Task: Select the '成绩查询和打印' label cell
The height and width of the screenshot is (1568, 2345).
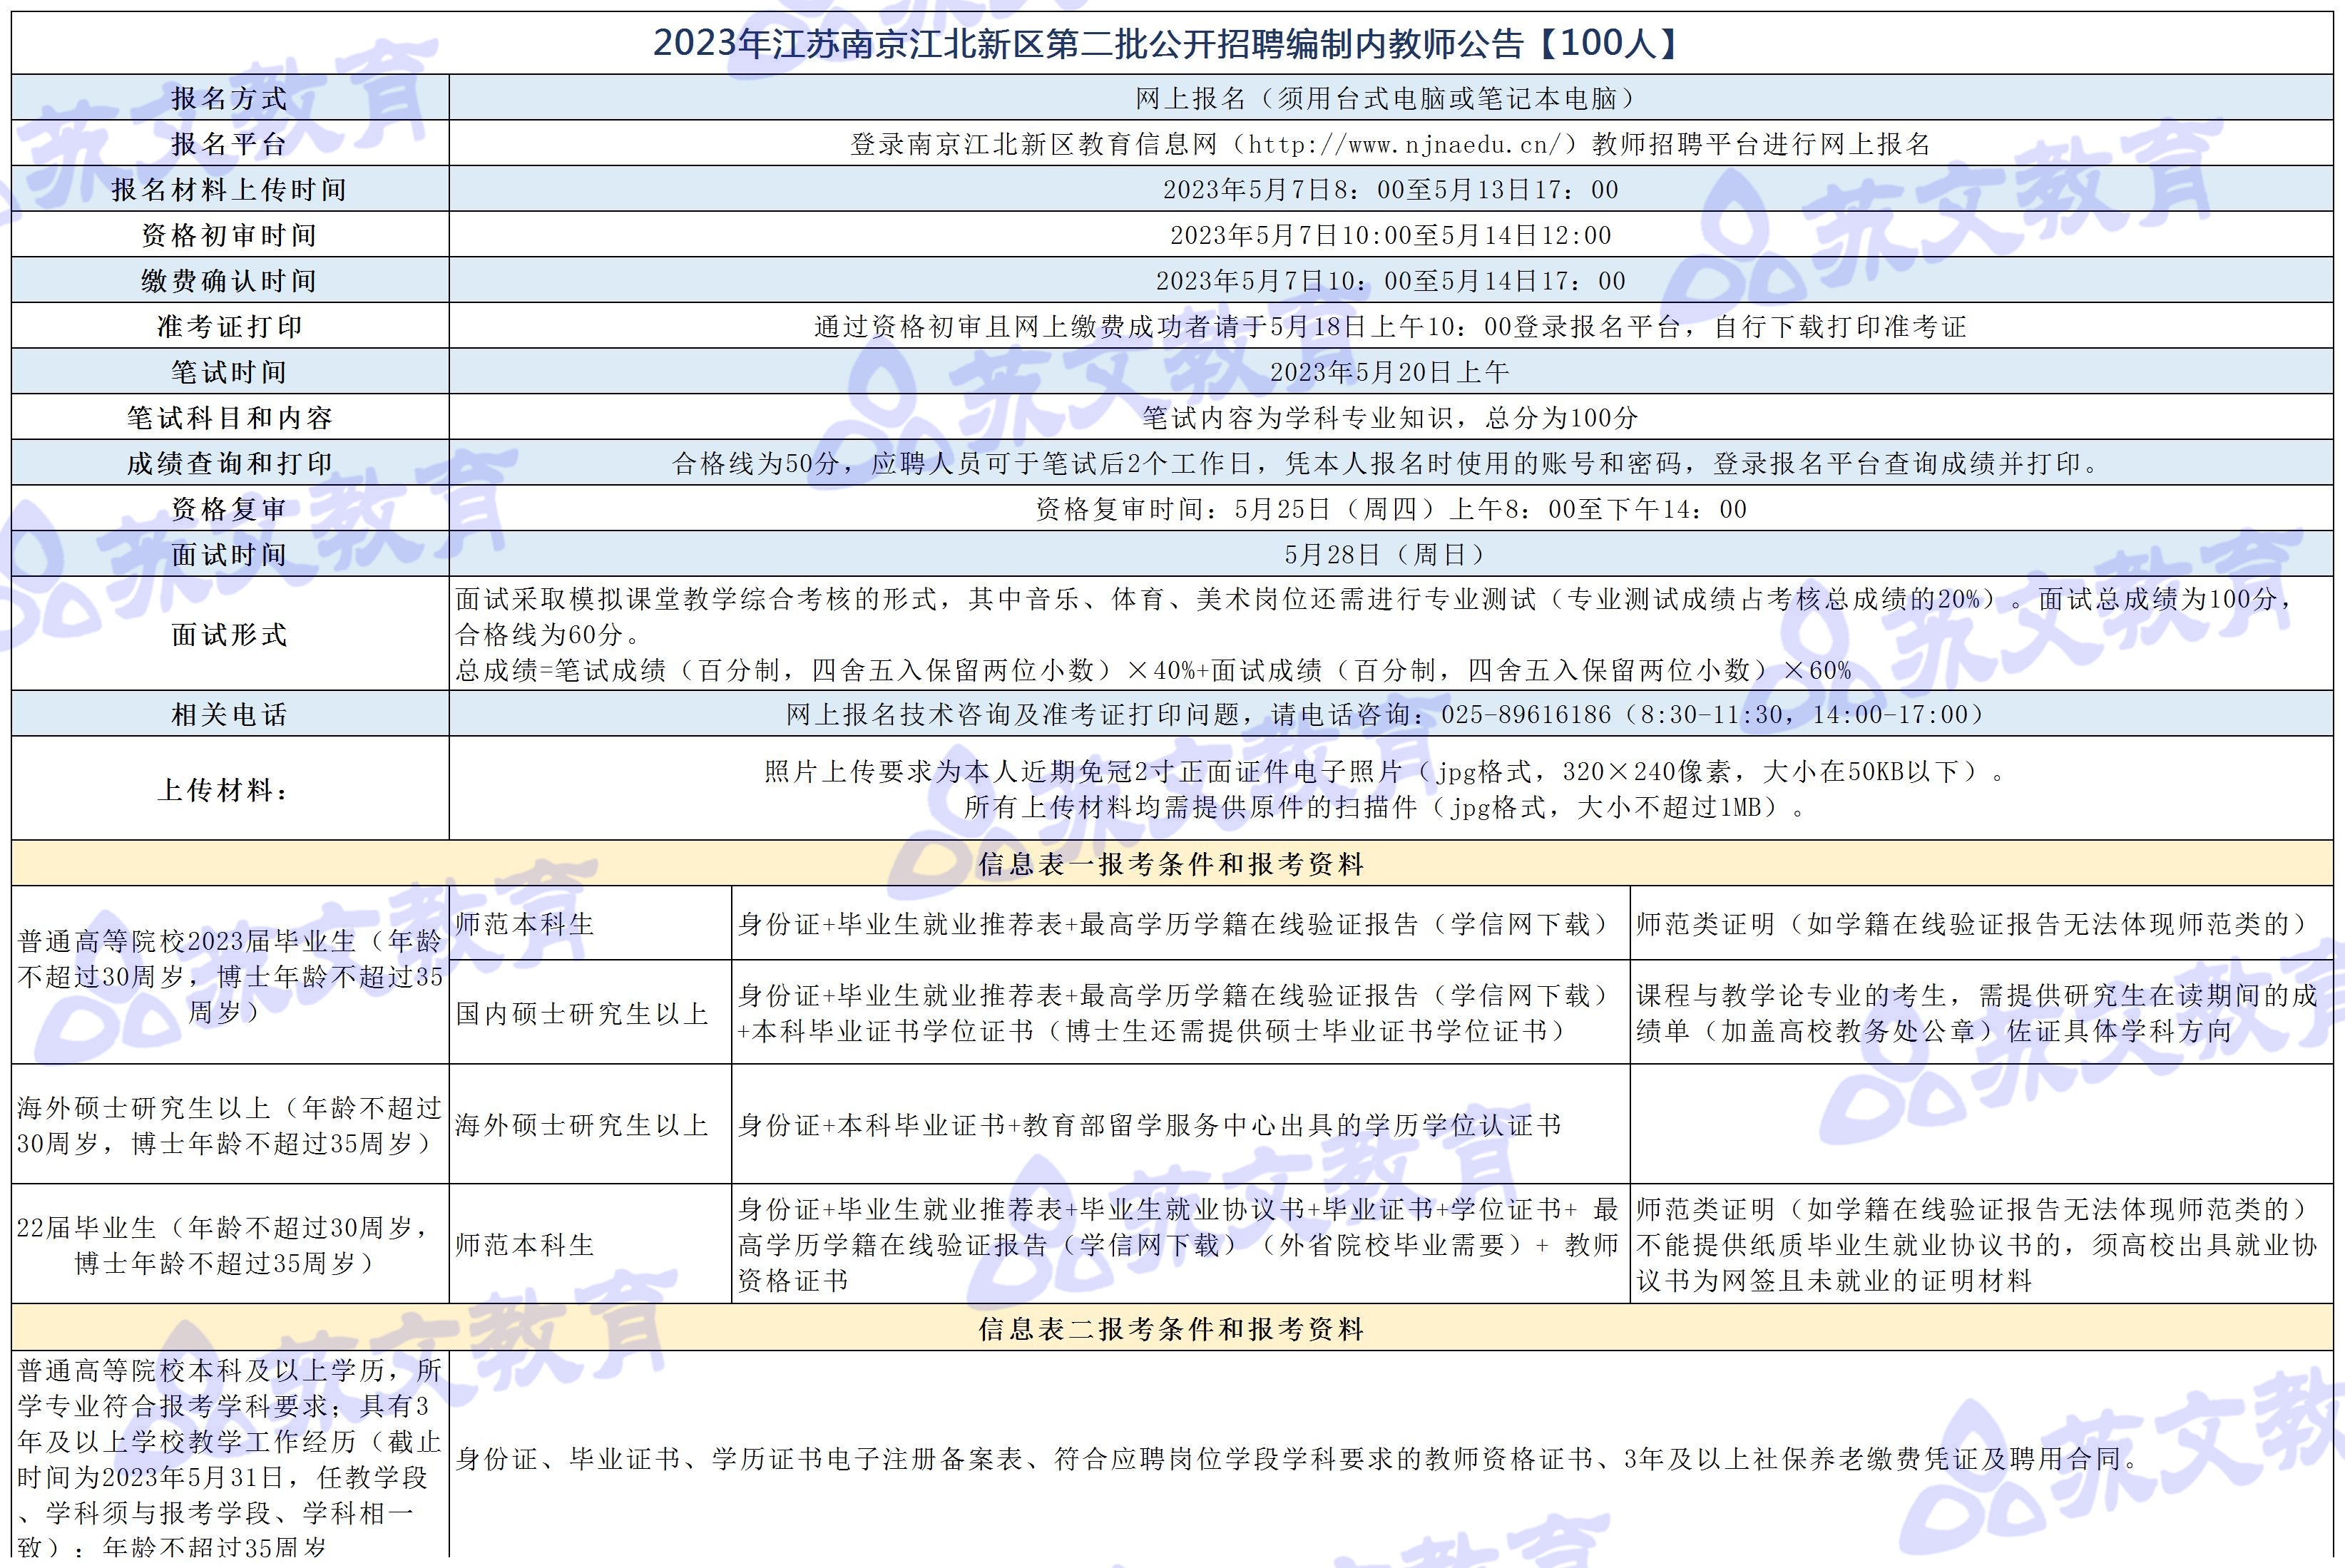Action: tap(230, 463)
